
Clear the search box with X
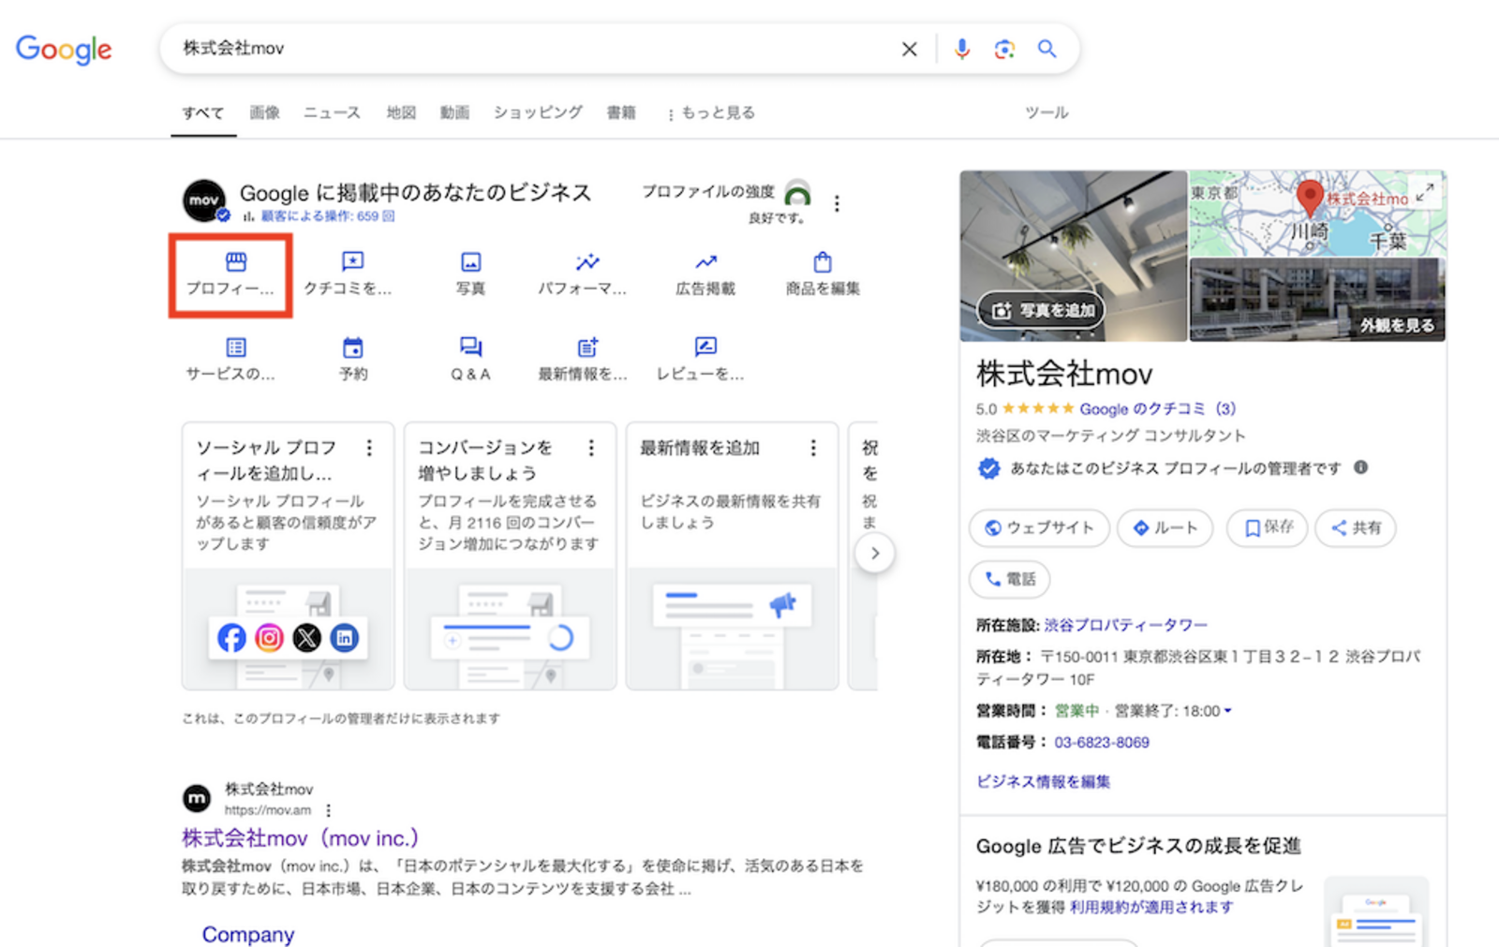pyautogui.click(x=909, y=49)
